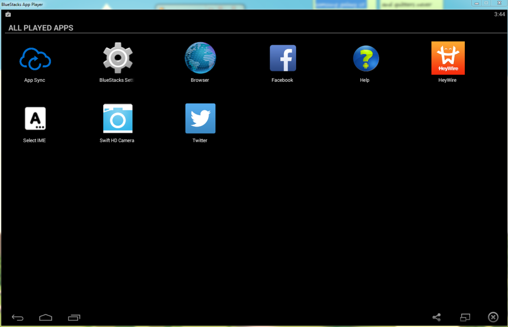
Task: Click the share icon in bottom bar
Action: 437,317
